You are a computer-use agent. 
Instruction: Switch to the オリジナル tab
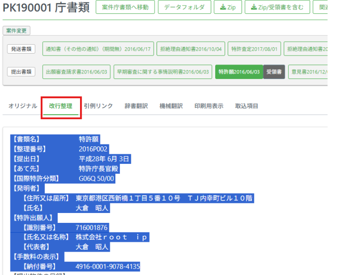tap(23, 106)
